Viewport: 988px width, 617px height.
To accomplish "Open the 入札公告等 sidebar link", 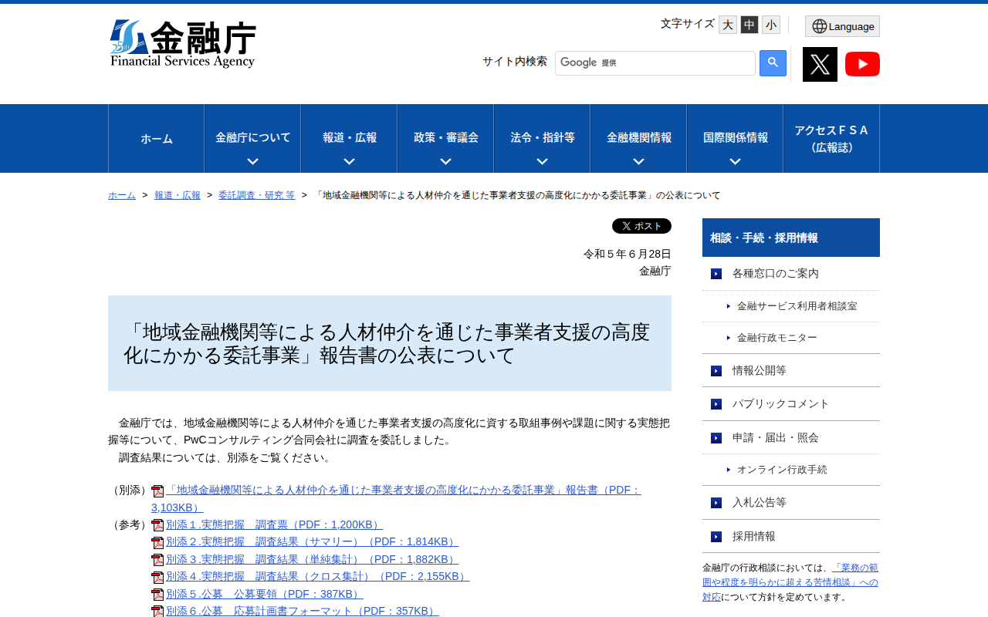I will tap(753, 502).
